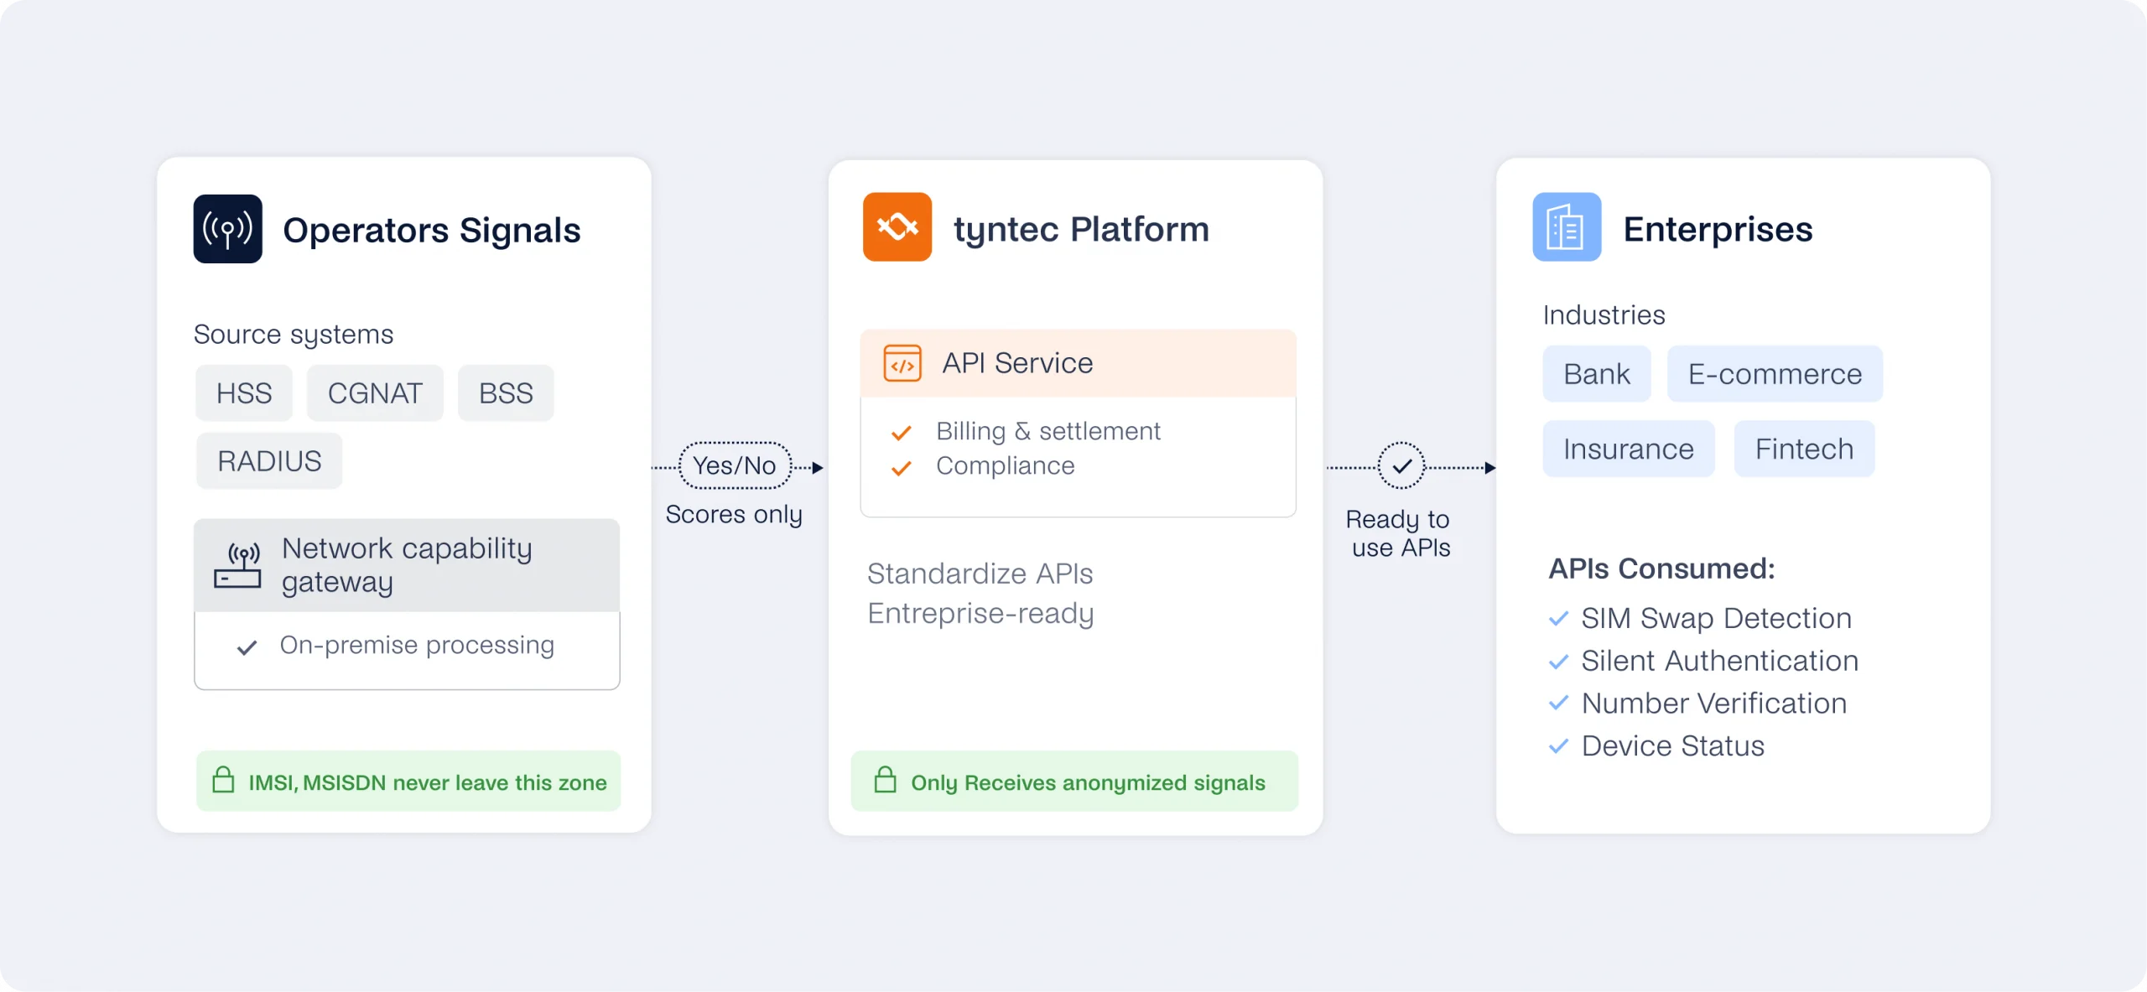Viewport: 2147px width, 992px height.
Task: Click the Network capability gateway header
Action: click(x=407, y=565)
